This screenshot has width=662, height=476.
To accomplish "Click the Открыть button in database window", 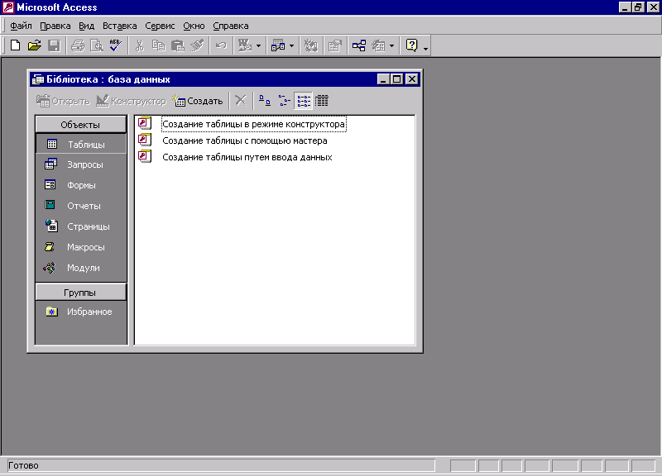I will pyautogui.click(x=64, y=101).
